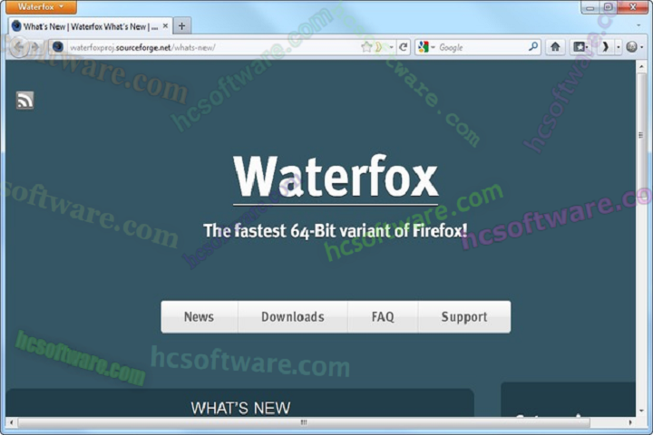Focus the address bar URL field

click(212, 47)
